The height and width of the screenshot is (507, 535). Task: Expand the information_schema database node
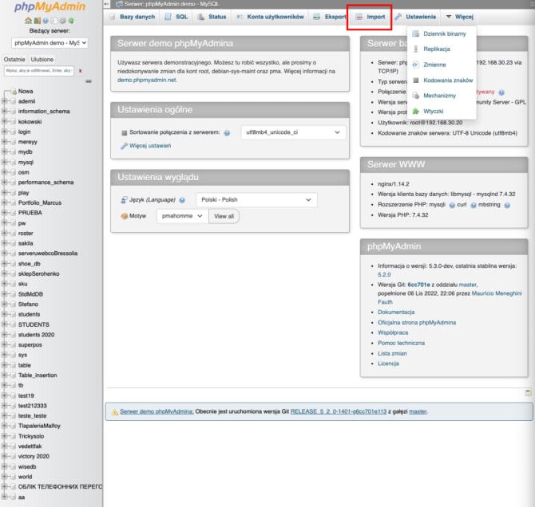click(5, 111)
